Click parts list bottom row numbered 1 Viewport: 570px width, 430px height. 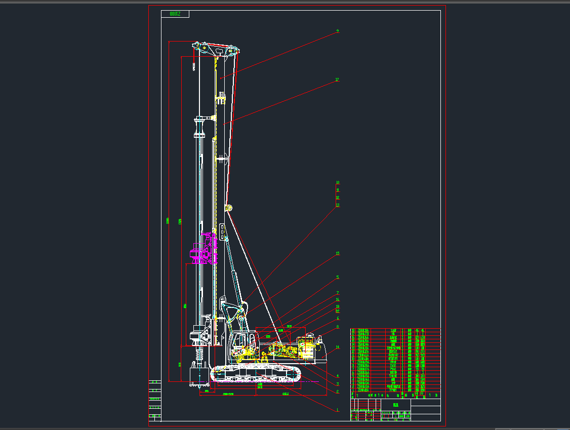(x=395, y=390)
